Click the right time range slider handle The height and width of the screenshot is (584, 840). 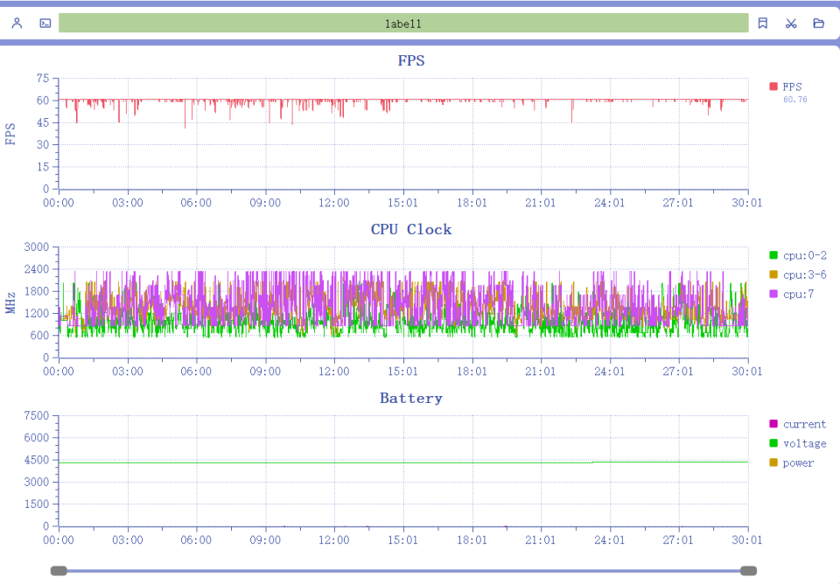click(748, 571)
